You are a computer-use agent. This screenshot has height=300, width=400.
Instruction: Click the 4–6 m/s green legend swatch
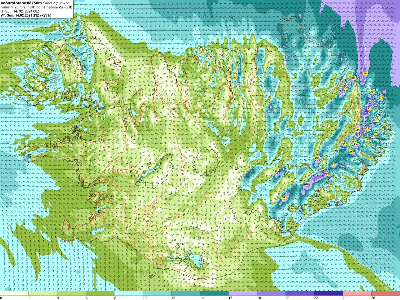[72, 293]
